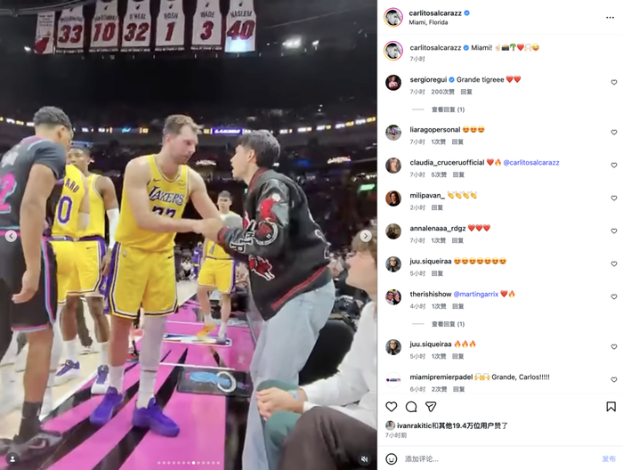The image size is (623, 470).
Task: Click the add comment text field
Action: click(500, 459)
